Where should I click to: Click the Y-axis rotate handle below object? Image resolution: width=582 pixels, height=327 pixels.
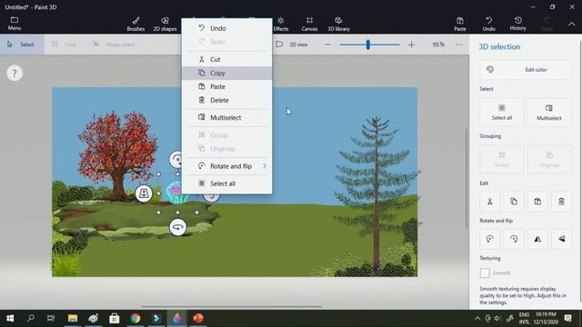coord(178,227)
